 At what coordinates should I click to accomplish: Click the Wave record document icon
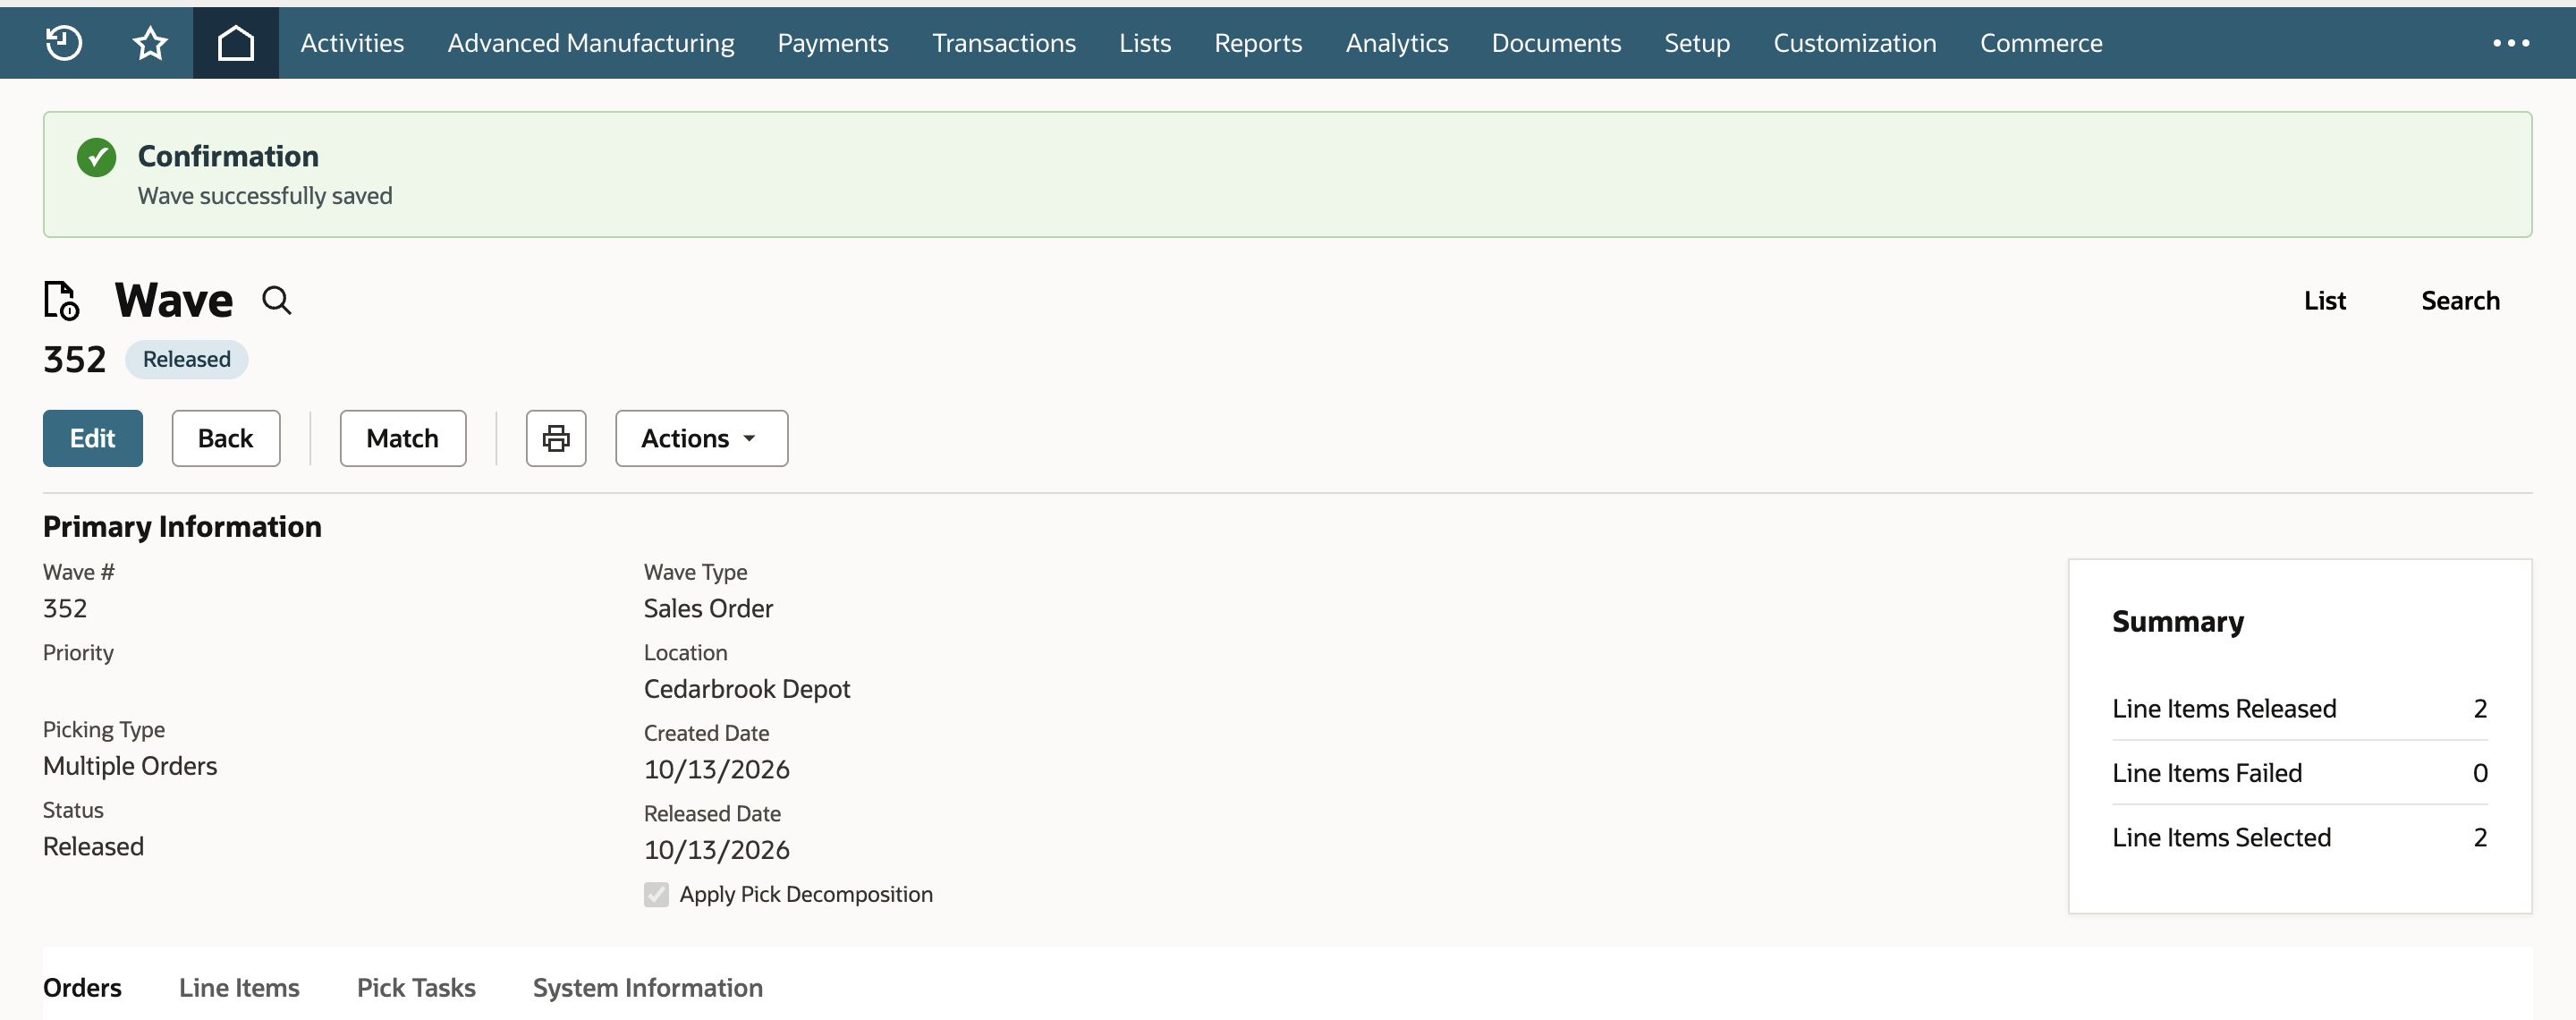tap(61, 300)
